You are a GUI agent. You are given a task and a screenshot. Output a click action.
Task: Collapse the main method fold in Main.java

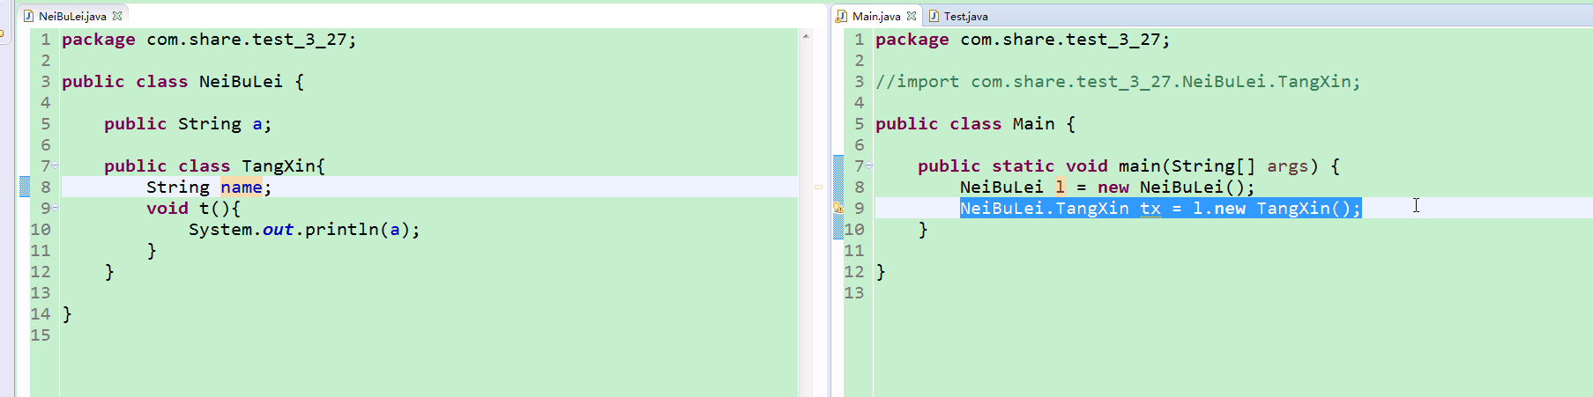(x=868, y=165)
